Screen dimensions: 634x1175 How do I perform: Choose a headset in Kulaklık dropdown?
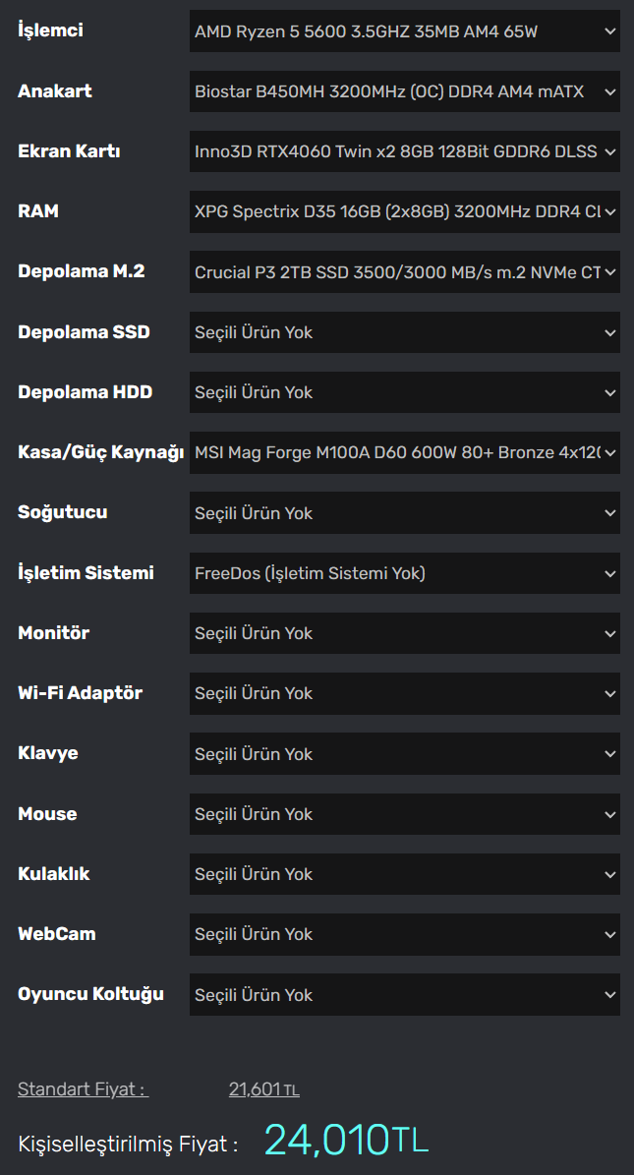click(405, 874)
